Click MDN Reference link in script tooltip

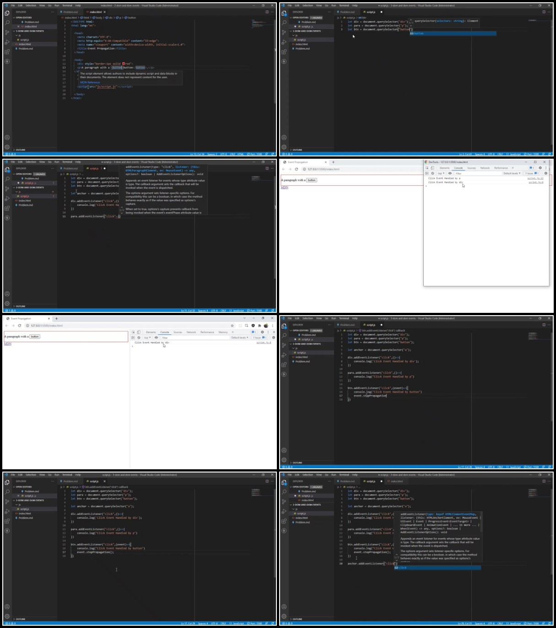(x=90, y=82)
